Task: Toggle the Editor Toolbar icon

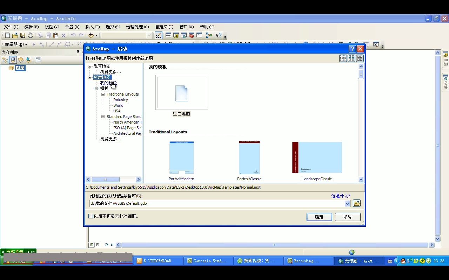Action: point(158,35)
